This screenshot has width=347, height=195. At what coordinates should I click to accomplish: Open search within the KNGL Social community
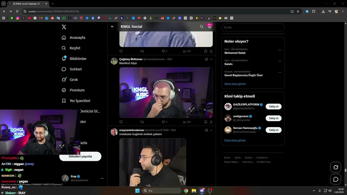201,27
